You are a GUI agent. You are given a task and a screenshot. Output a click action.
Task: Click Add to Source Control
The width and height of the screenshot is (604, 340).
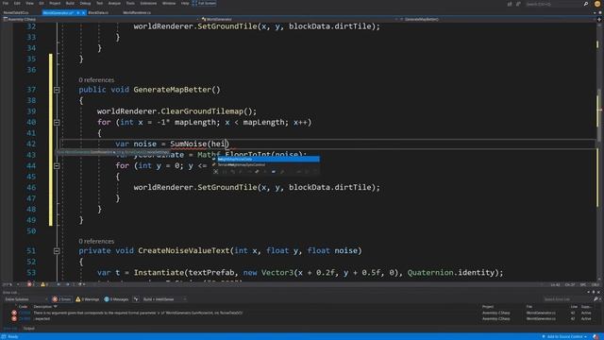coord(564,336)
